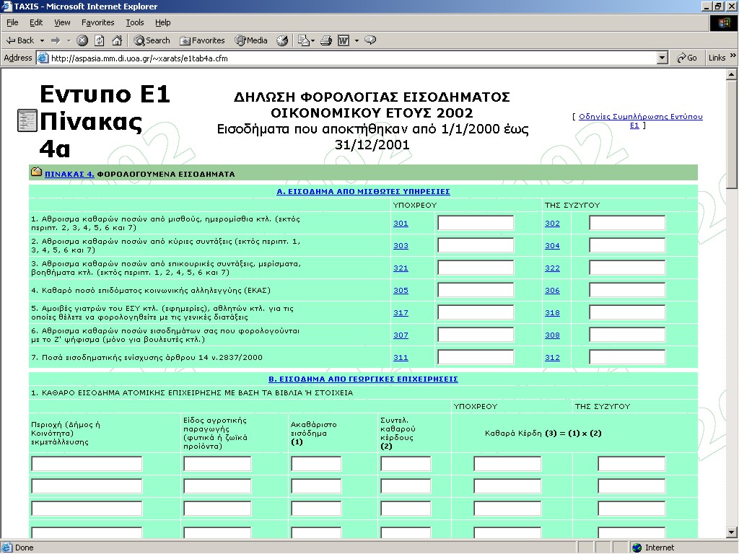The width and height of the screenshot is (739, 554).
Task: Go to the home page via Home icon
Action: (117, 40)
